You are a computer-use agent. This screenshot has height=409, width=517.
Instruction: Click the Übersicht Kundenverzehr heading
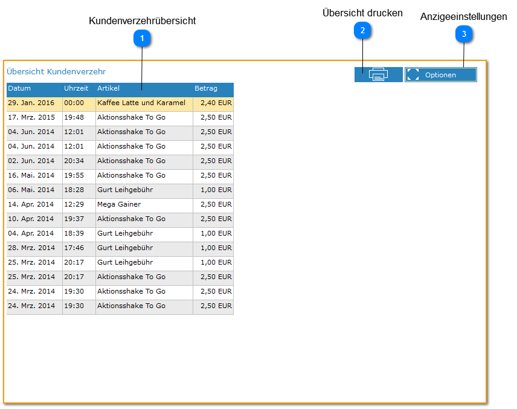56,71
